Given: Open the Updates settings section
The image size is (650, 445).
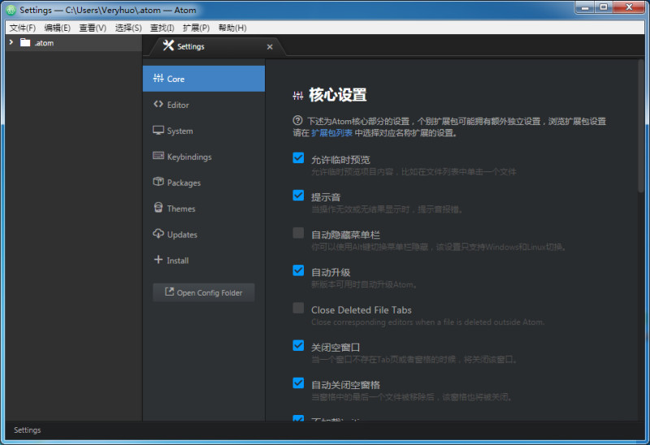Looking at the screenshot, I should (204, 235).
